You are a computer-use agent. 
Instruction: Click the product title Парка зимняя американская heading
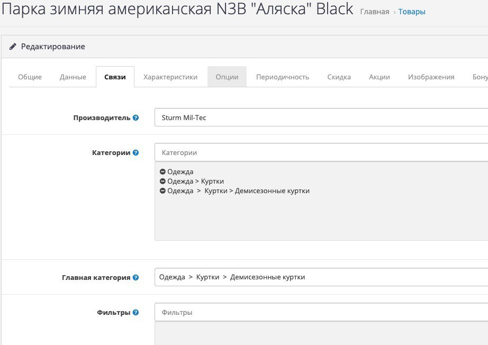[177, 9]
